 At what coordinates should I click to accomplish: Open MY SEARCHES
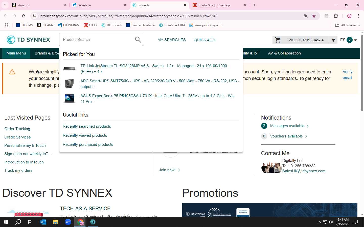pyautogui.click(x=171, y=40)
